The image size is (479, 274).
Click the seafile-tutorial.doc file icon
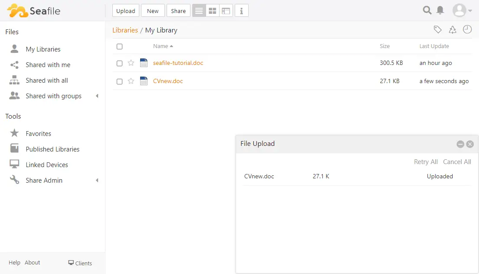[x=144, y=63]
